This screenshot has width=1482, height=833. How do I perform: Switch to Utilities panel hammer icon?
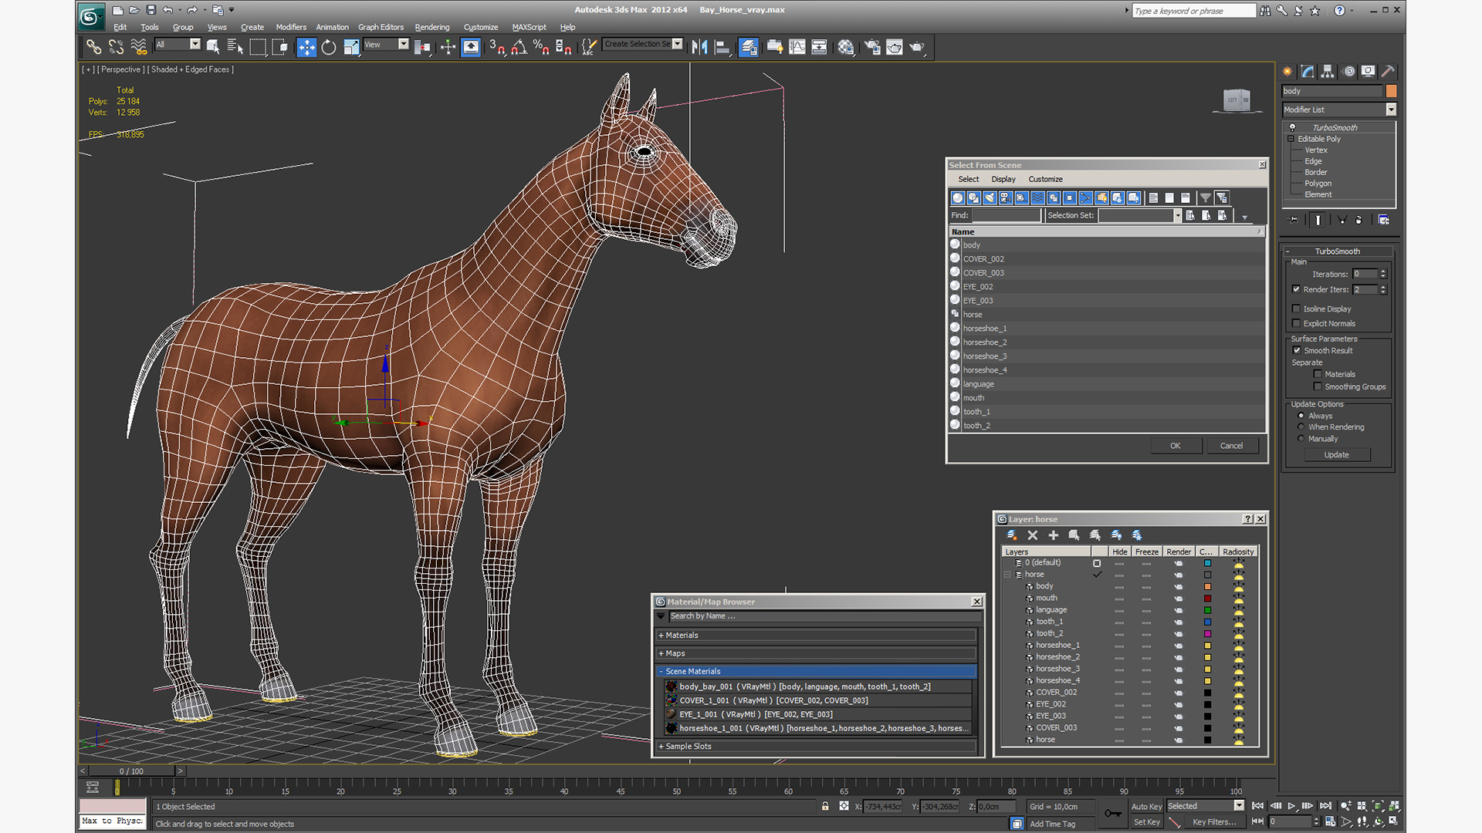pos(1388,72)
